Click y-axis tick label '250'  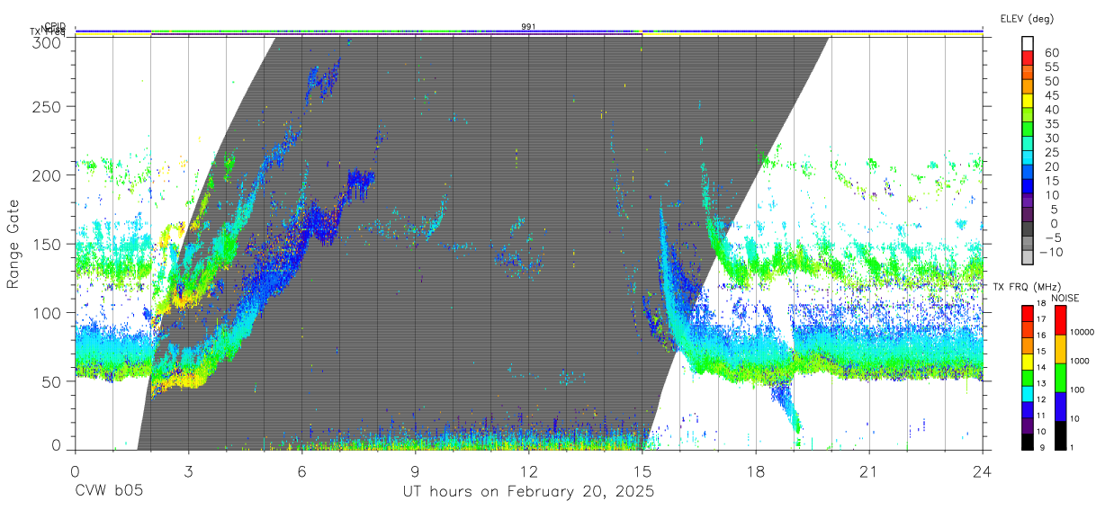point(48,106)
